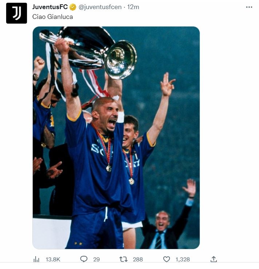The image size is (259, 269).
Task: Click the share upload icon
Action: point(214,259)
